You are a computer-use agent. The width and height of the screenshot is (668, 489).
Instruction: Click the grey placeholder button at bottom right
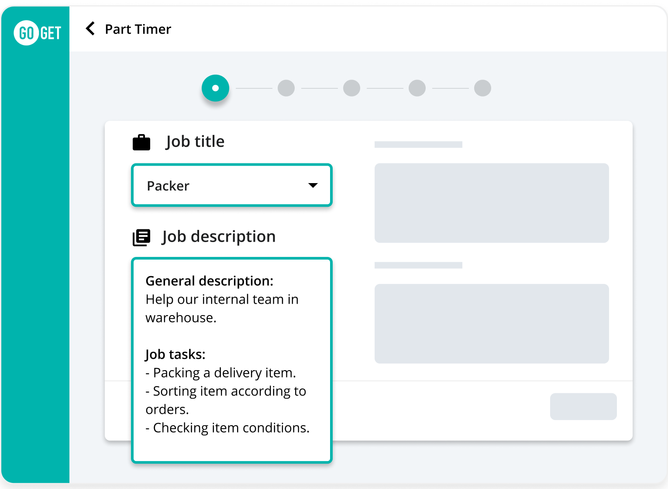coord(583,406)
